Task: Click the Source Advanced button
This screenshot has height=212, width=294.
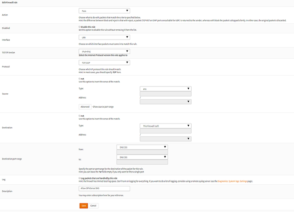Action: coord(85,107)
